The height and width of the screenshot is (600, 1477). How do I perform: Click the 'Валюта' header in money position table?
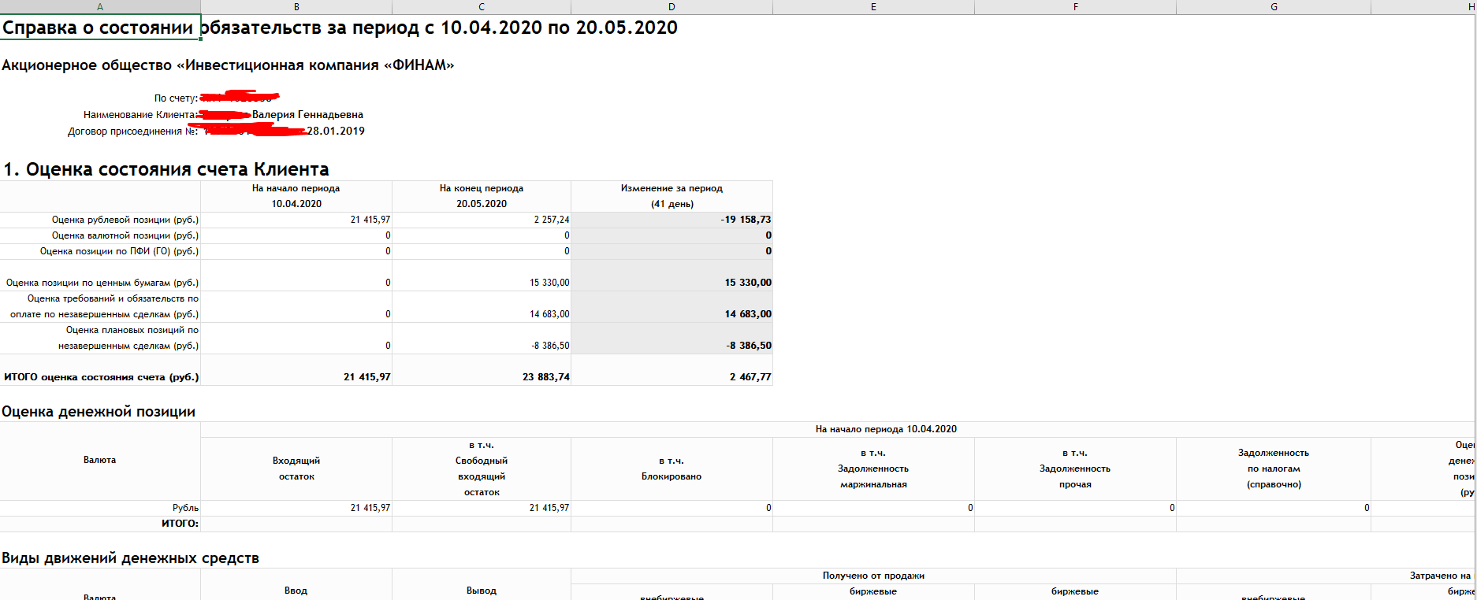(x=99, y=460)
